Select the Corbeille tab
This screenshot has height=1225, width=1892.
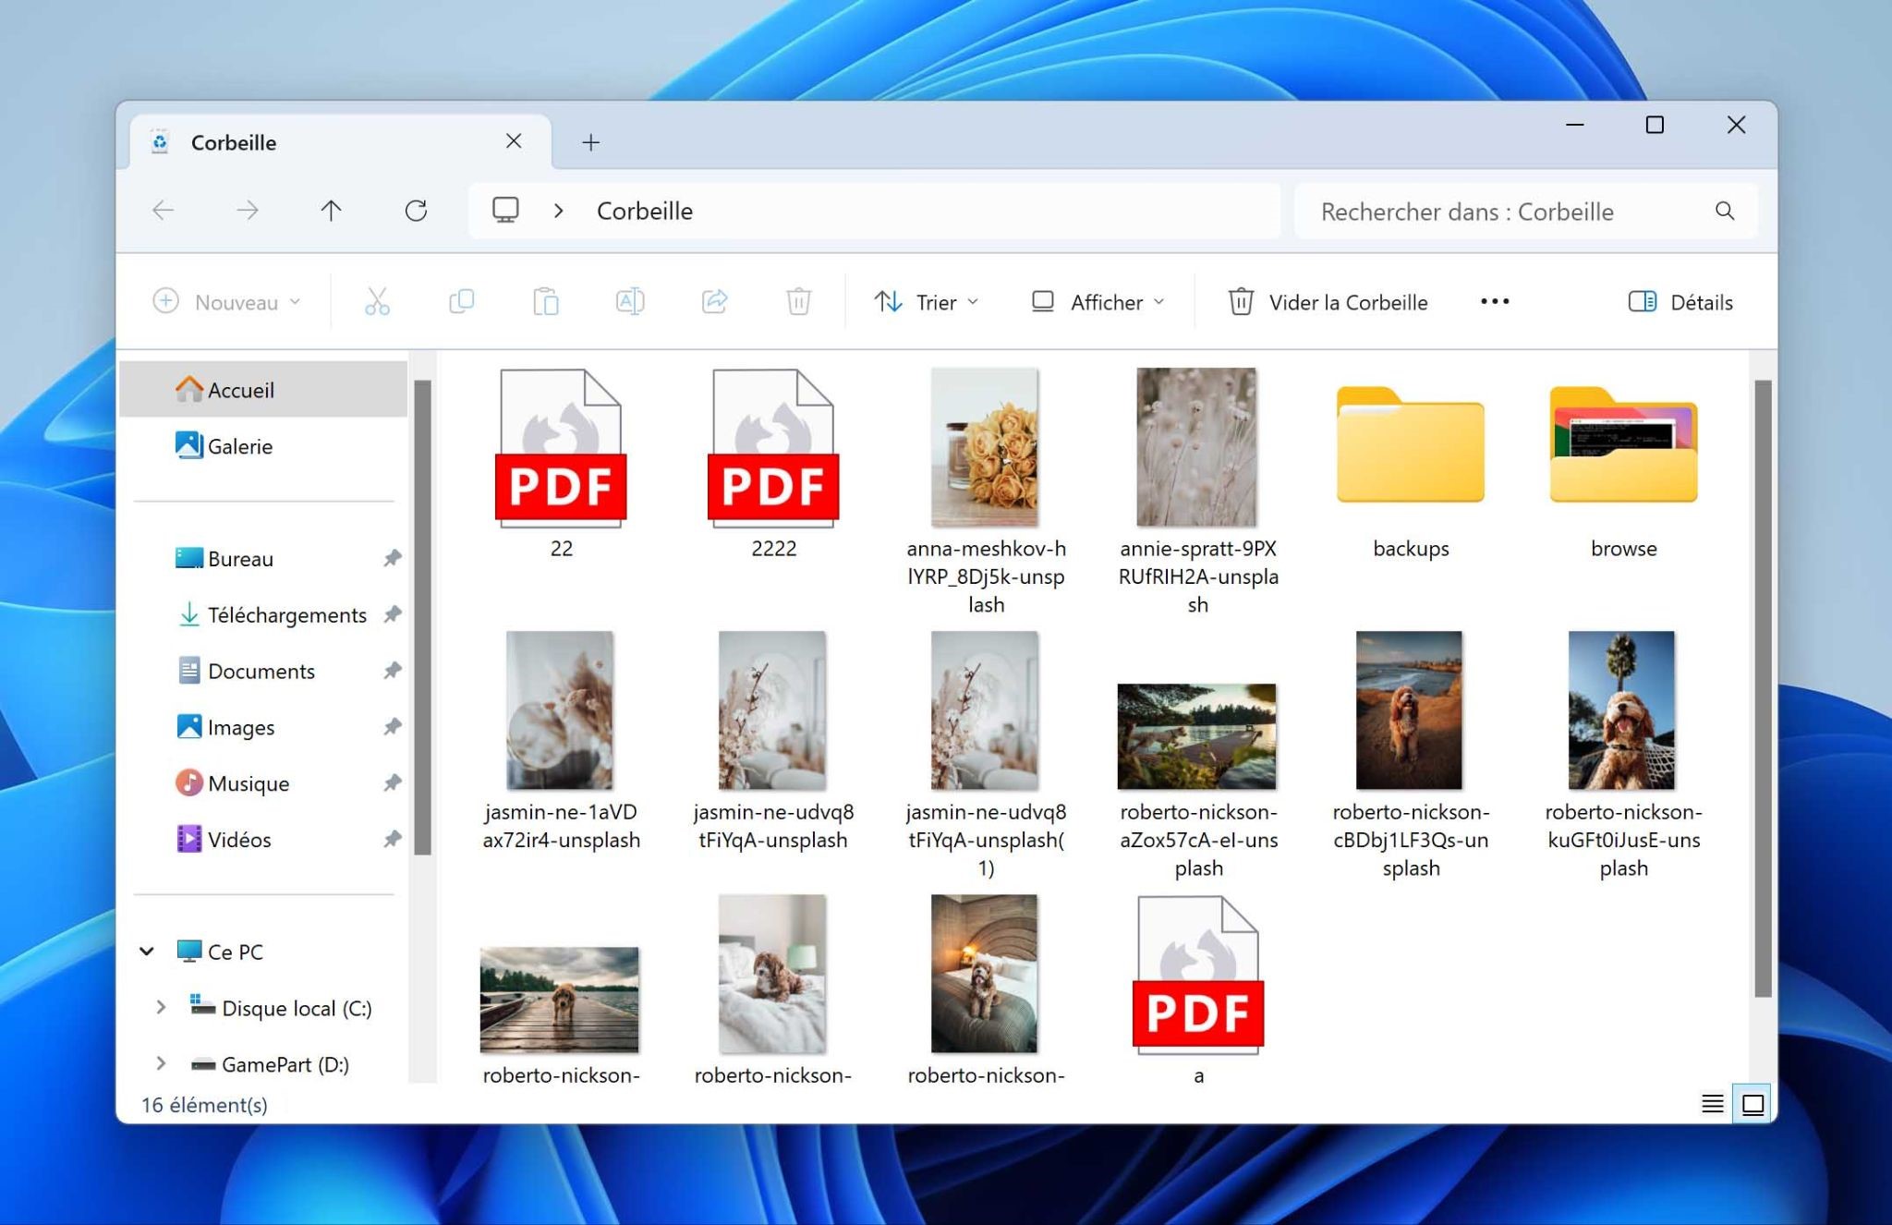(340, 142)
